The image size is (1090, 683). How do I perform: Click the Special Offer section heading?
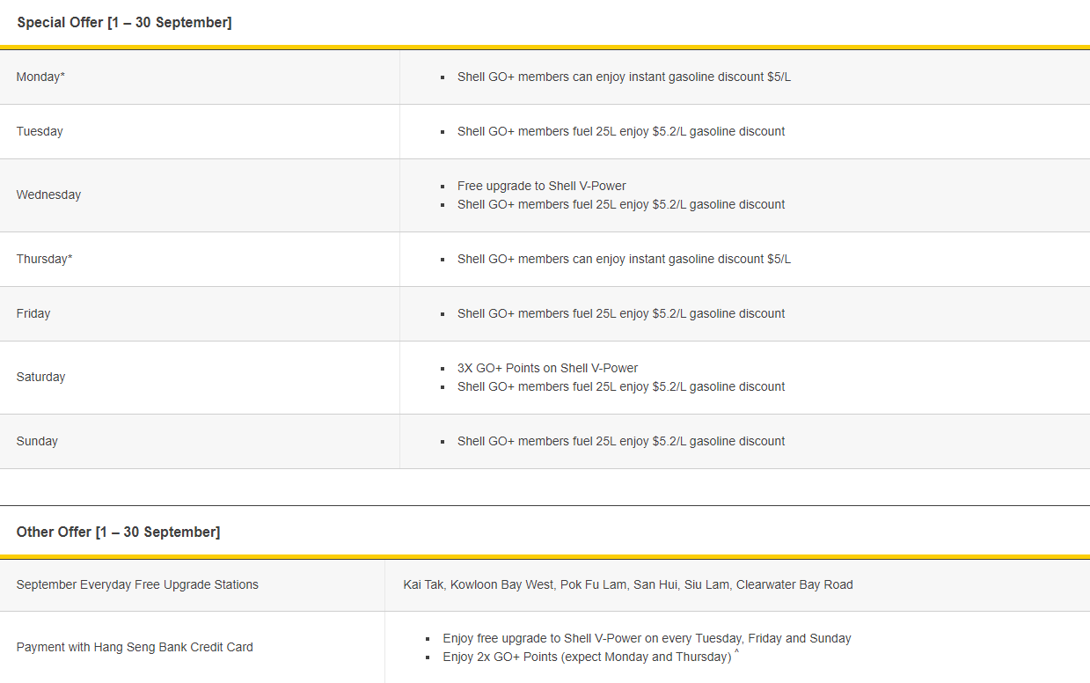coord(124,23)
